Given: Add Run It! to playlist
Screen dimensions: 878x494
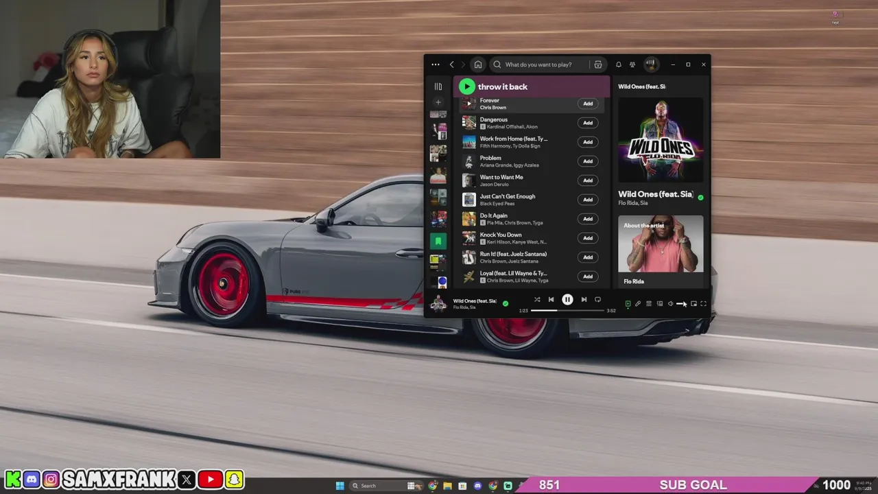Looking at the screenshot, I should pos(588,257).
